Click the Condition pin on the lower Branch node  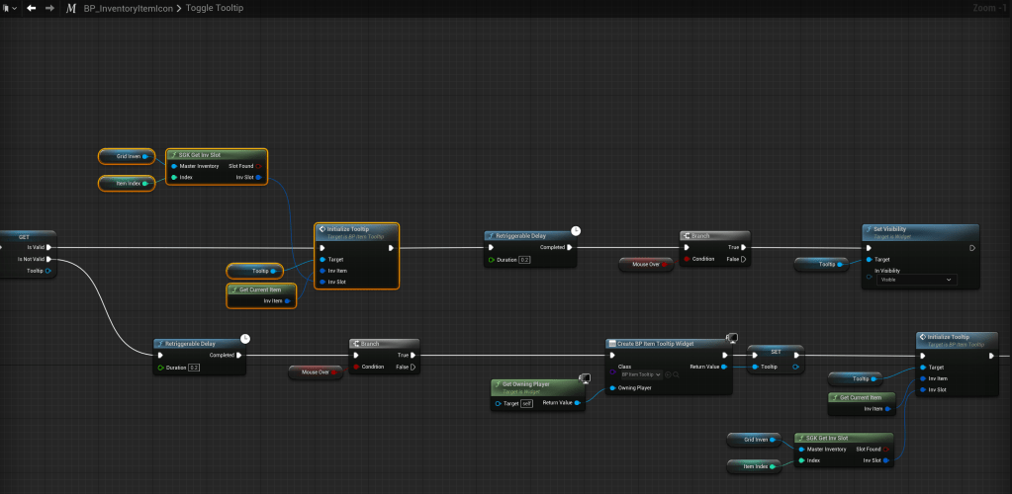click(357, 367)
